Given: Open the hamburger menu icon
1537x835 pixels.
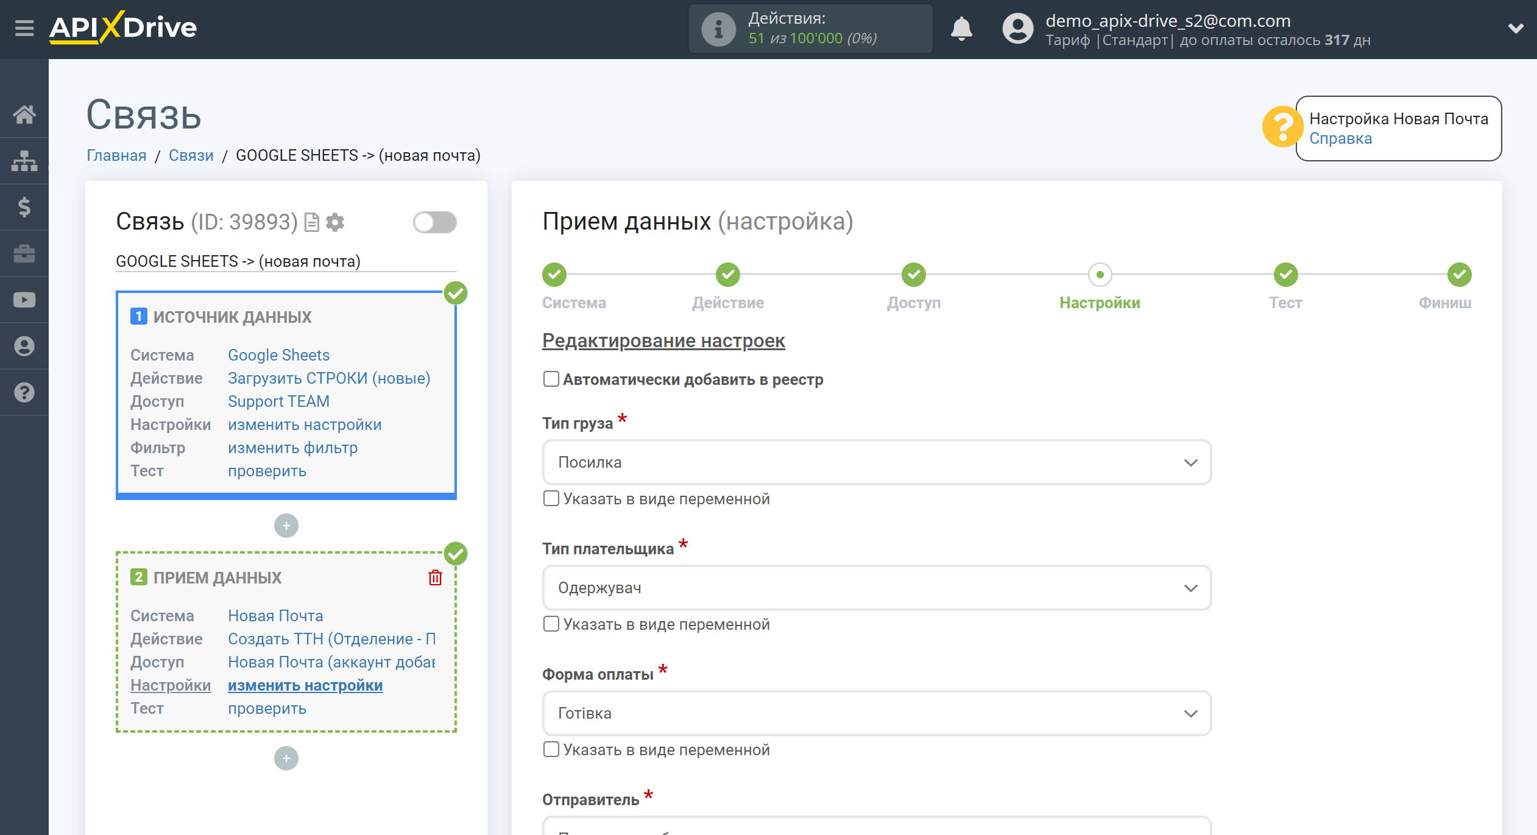Looking at the screenshot, I should 24,28.
